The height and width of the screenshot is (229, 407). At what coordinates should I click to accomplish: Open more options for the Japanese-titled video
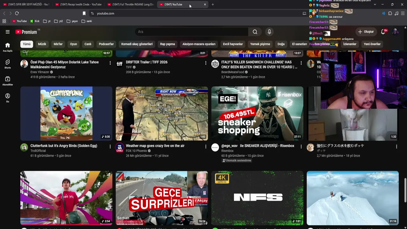click(x=397, y=147)
